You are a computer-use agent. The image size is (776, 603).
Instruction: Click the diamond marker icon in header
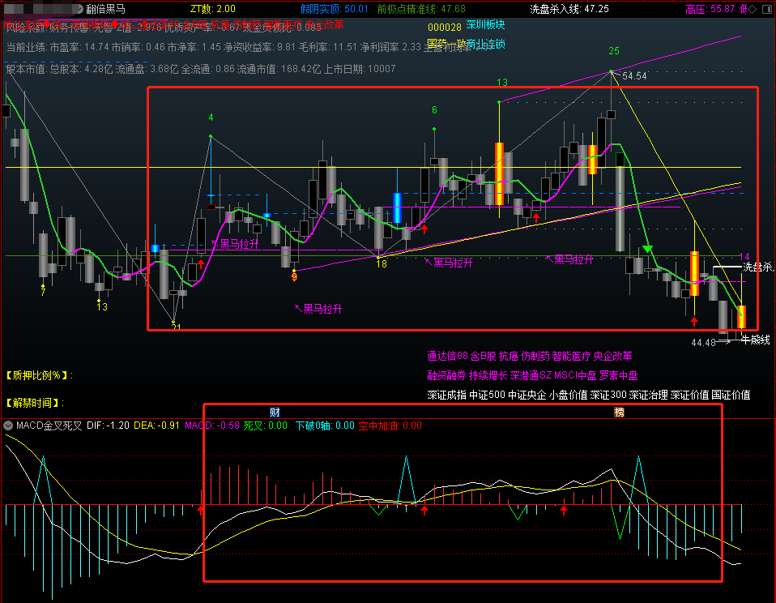tap(753, 10)
